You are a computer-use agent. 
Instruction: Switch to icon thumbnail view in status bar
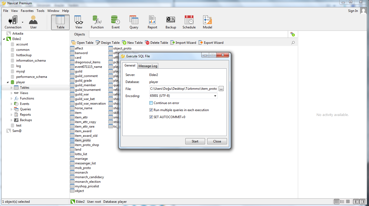[x=337, y=202]
